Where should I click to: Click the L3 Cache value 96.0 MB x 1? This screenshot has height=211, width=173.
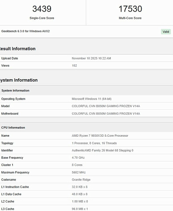(80, 209)
